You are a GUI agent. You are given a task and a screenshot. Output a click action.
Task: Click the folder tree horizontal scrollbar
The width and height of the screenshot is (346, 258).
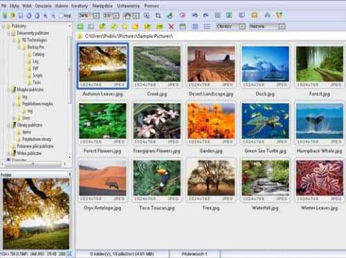pyautogui.click(x=33, y=164)
